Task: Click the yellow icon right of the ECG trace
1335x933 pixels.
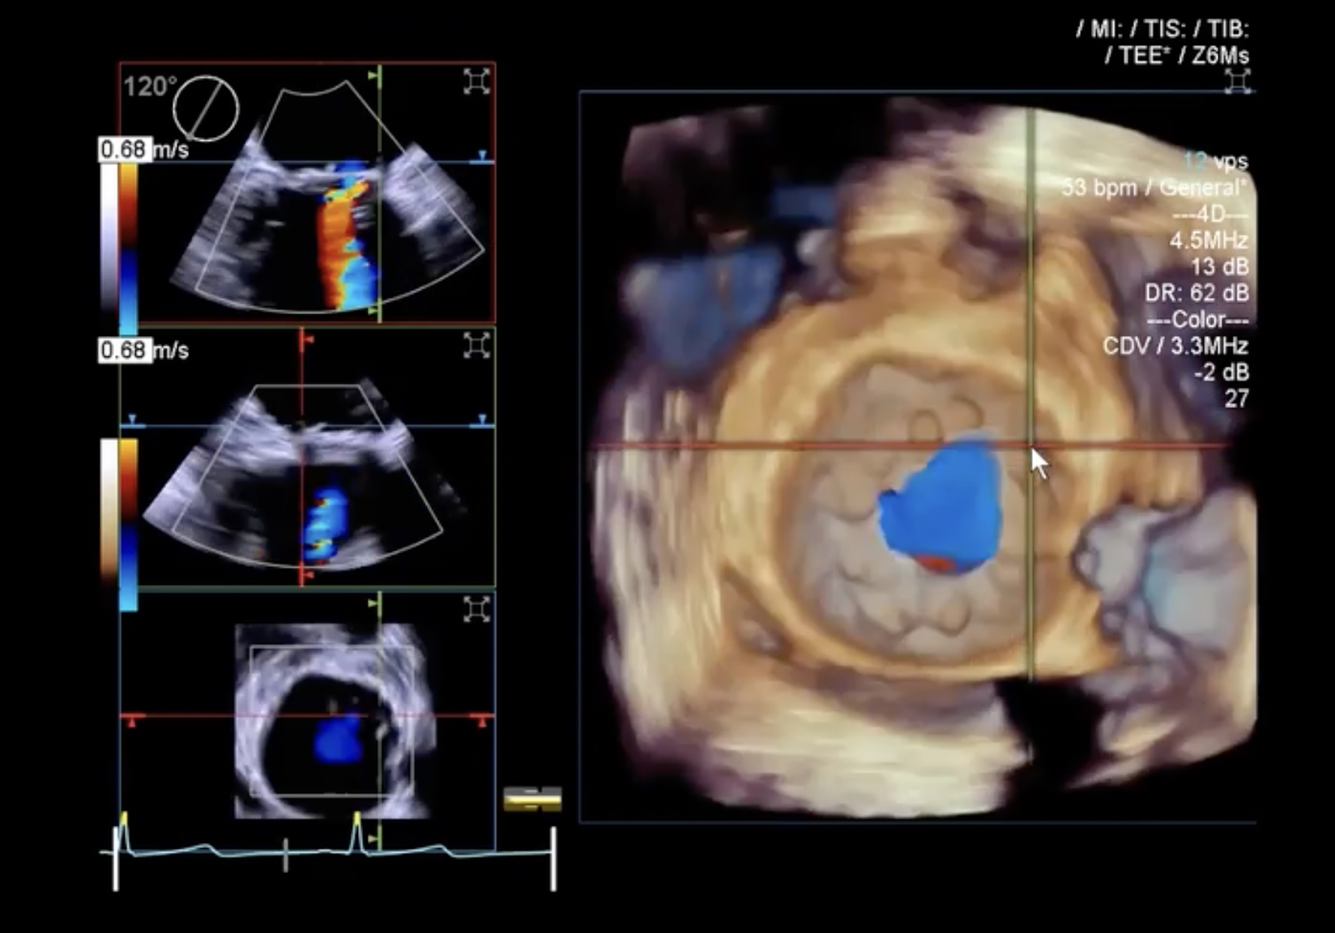Action: coord(532,799)
